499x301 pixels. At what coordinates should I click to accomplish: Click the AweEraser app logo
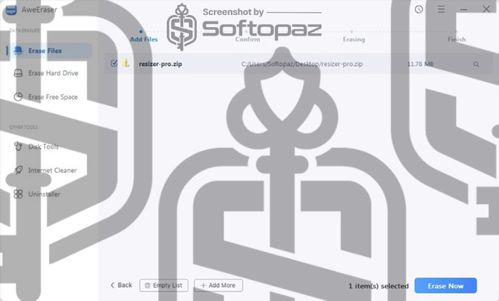click(x=11, y=10)
